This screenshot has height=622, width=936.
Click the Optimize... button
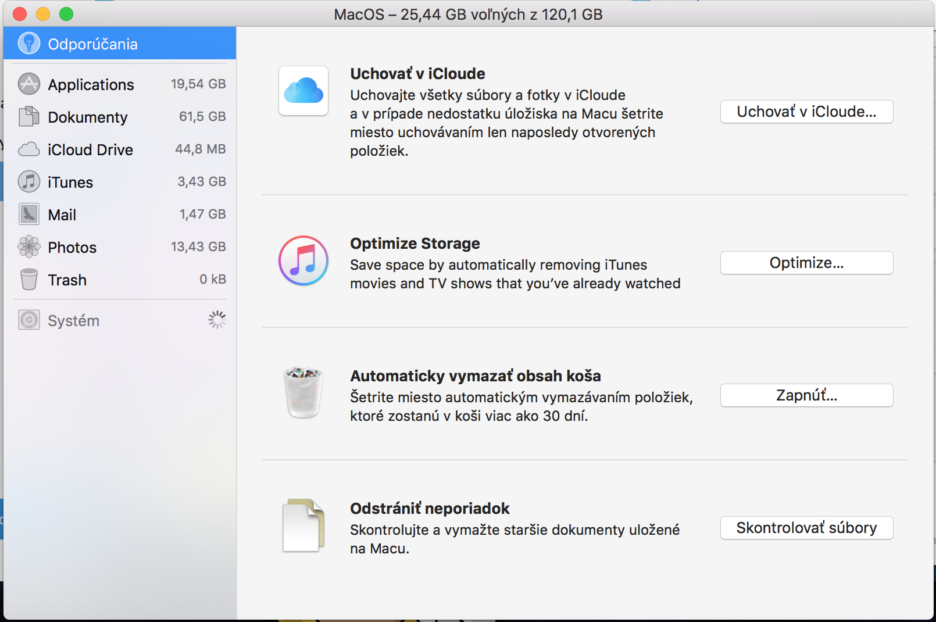(x=806, y=263)
